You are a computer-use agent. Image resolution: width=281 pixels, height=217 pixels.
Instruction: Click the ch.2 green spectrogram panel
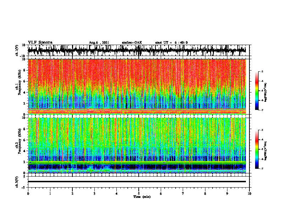click(x=137, y=145)
